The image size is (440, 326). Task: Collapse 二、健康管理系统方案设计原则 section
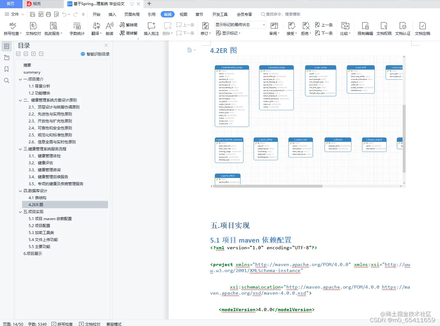[x=20, y=100]
